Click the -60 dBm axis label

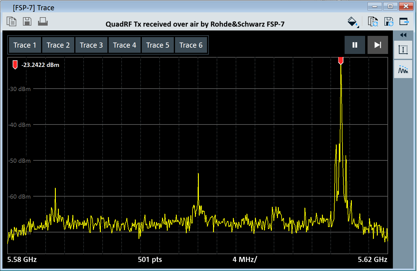coord(20,197)
